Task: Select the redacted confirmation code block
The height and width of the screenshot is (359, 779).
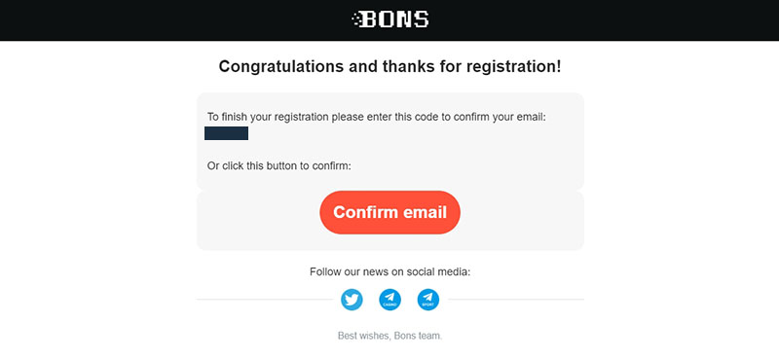Action: tap(226, 133)
